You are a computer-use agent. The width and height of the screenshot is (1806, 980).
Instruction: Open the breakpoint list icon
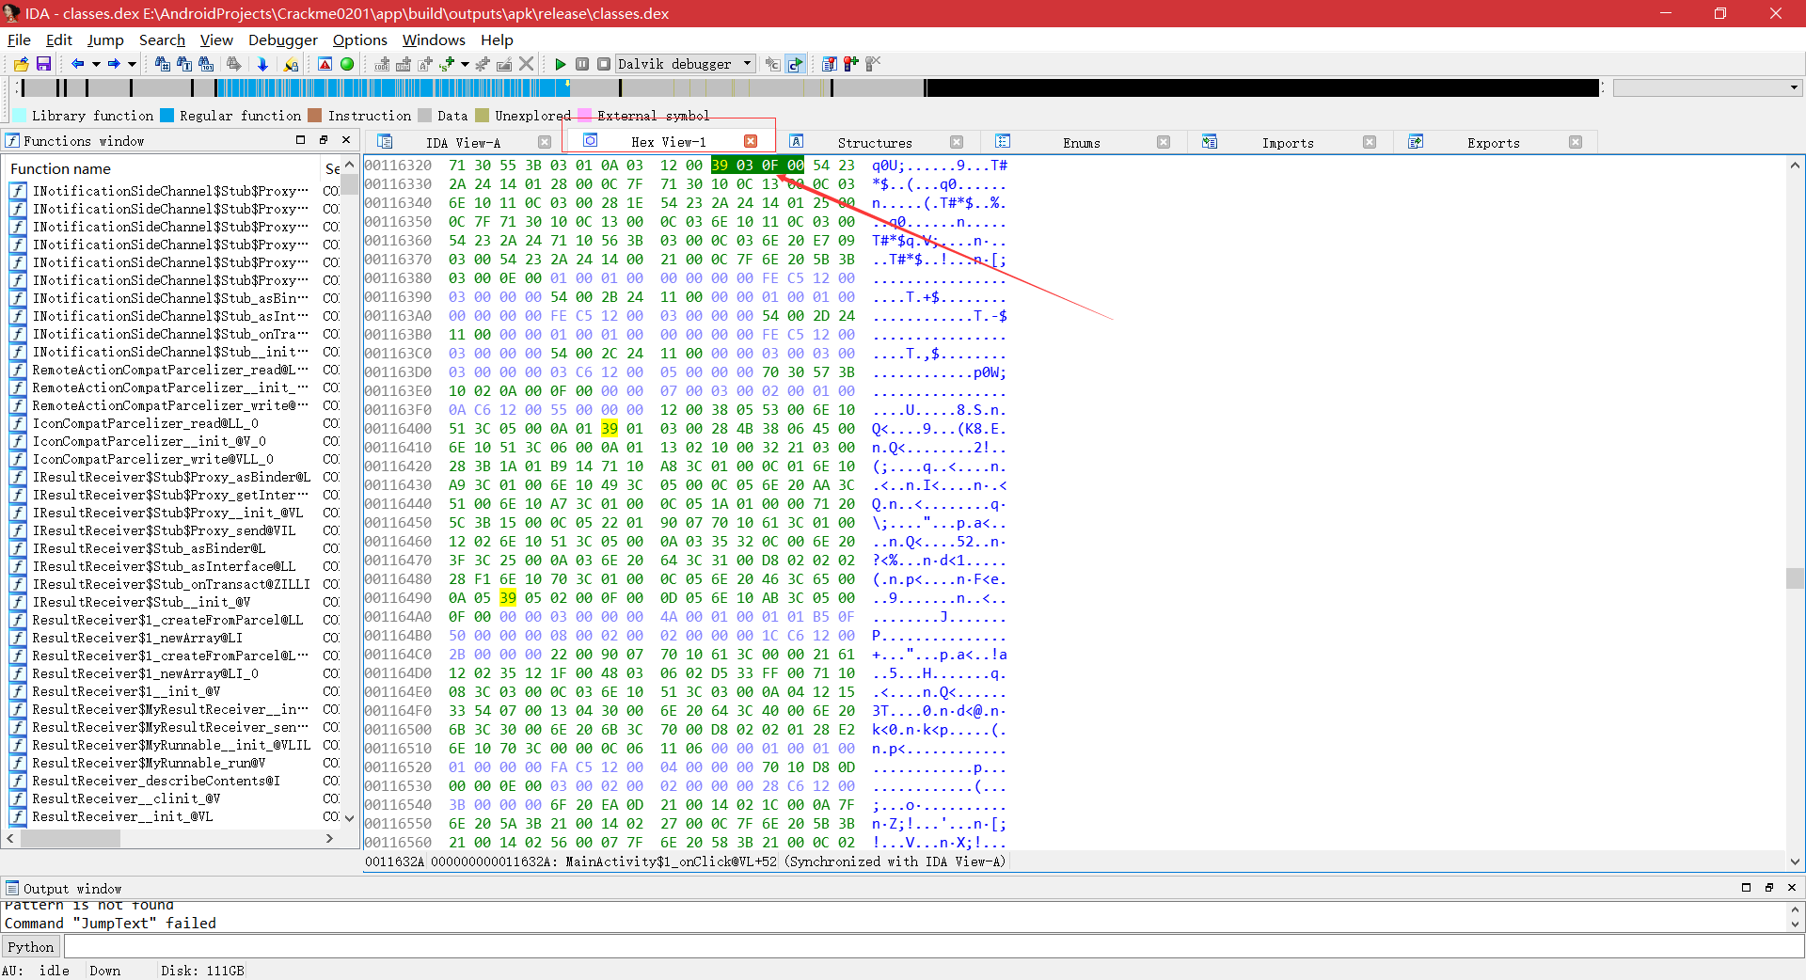831,64
